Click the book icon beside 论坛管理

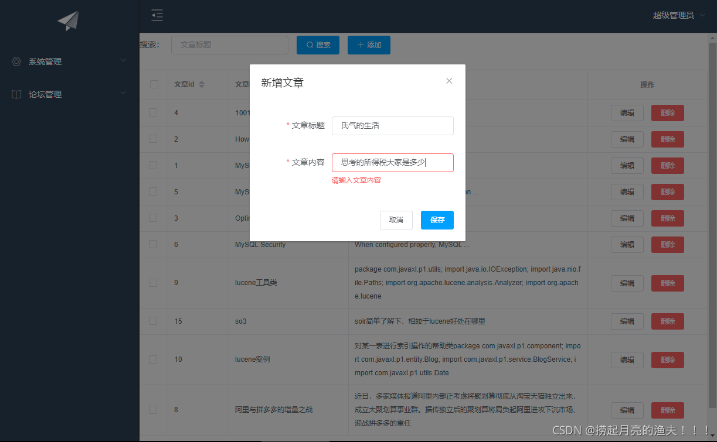point(16,94)
